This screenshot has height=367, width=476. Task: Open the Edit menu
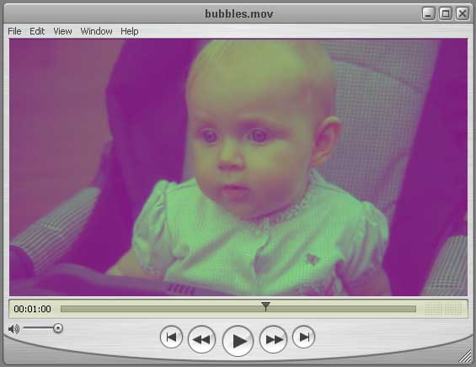pos(37,31)
